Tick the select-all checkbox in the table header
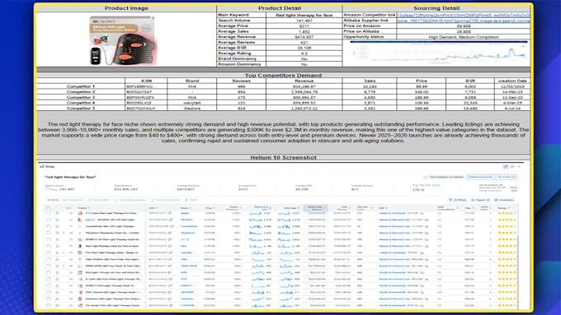The image size is (561, 315). point(49,208)
